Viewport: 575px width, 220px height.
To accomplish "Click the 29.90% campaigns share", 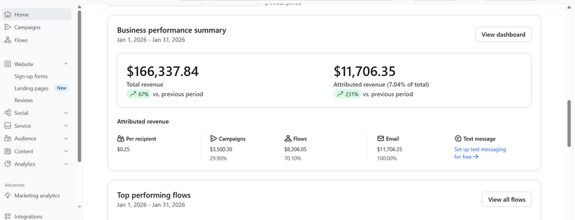I will tap(218, 158).
